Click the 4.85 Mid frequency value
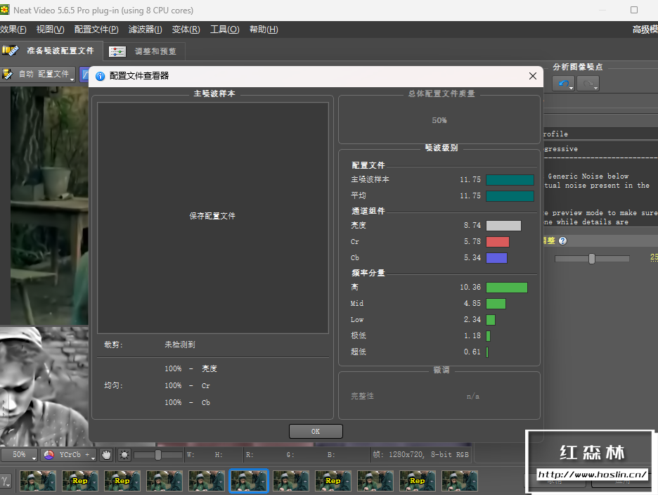The image size is (658, 495). pyautogui.click(x=472, y=303)
